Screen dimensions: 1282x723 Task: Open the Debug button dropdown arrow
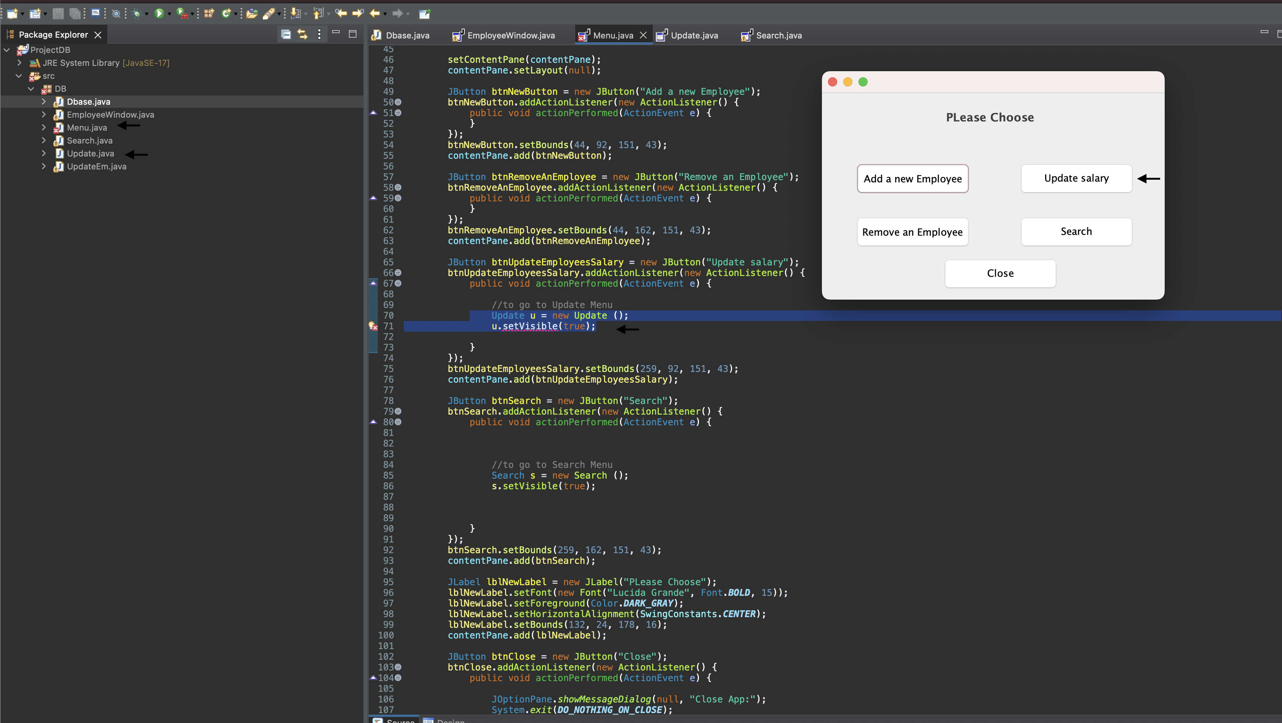click(x=146, y=14)
